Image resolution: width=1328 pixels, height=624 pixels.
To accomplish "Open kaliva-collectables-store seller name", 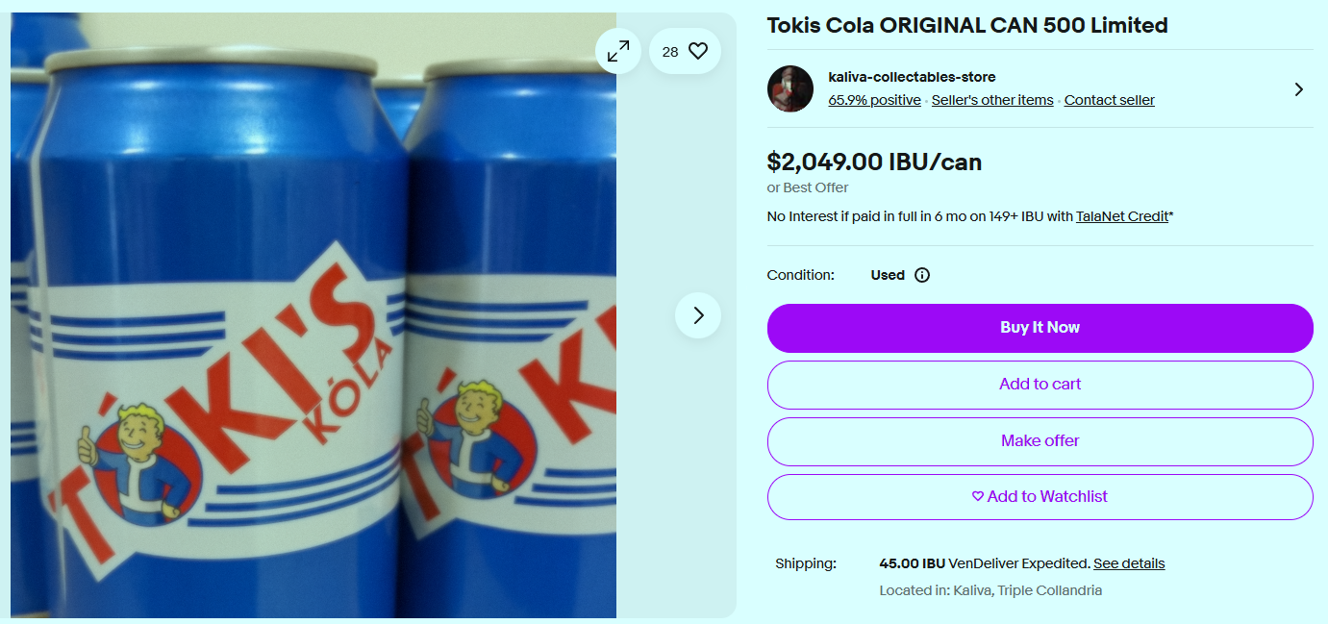I will point(912,77).
